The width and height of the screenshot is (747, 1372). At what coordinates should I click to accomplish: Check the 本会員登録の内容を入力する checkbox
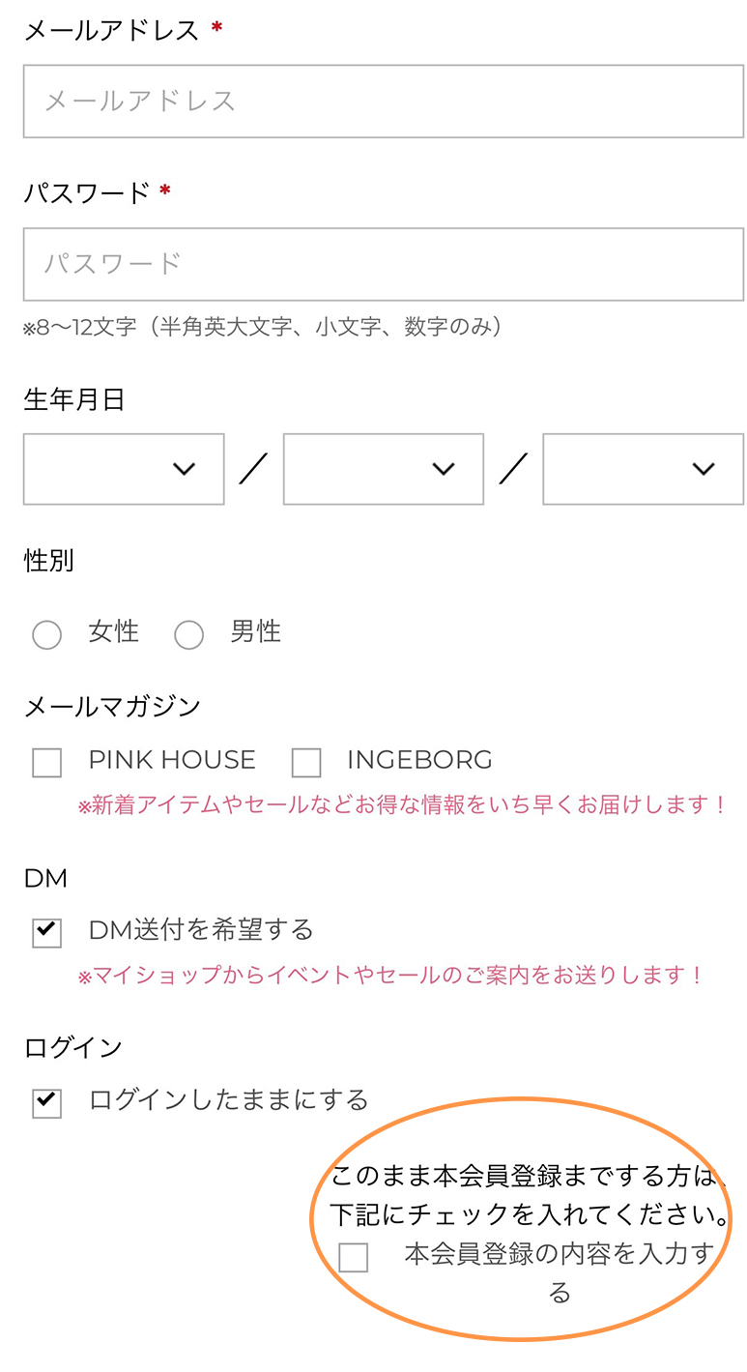click(x=354, y=1258)
